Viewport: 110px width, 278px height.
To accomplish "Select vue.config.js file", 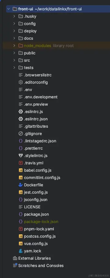I will pos(36,243).
